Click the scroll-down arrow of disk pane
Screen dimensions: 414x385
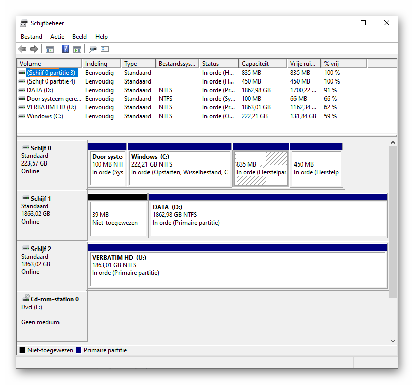393,341
